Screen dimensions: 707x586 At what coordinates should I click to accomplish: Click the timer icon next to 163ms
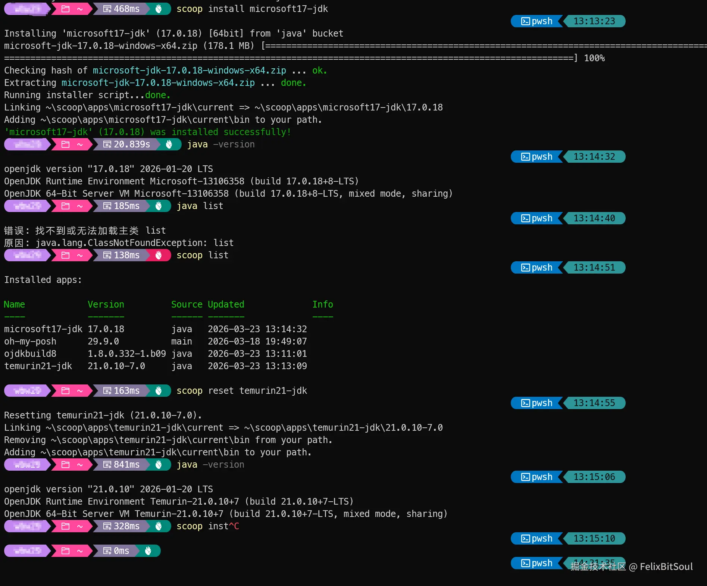coord(107,391)
